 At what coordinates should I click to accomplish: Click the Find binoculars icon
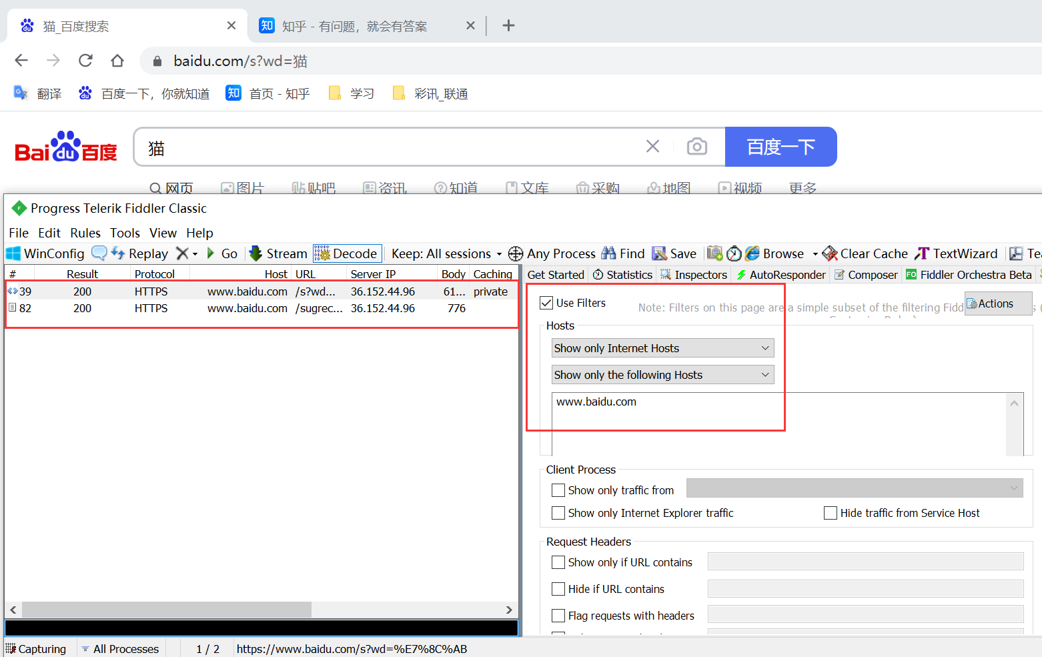pos(608,253)
